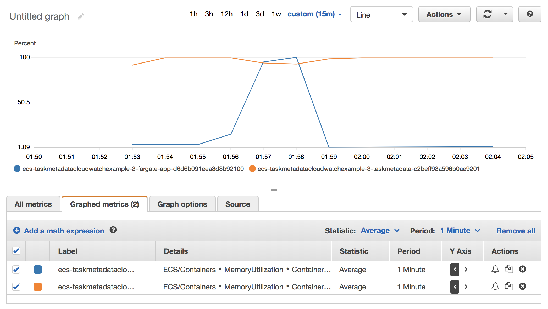This screenshot has width=548, height=309.
Task: Click Add a math expression
Action: (64, 231)
